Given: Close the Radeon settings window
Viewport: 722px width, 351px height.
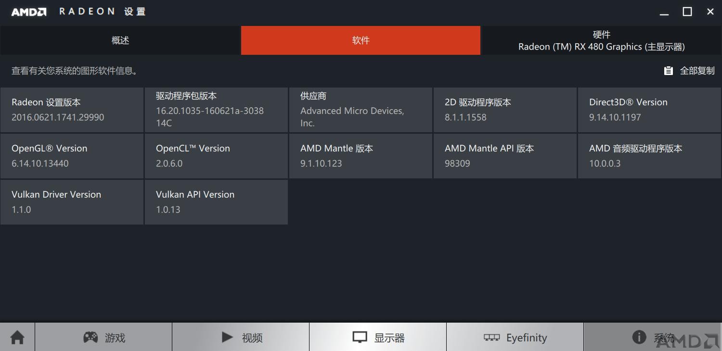Looking at the screenshot, I should [710, 12].
